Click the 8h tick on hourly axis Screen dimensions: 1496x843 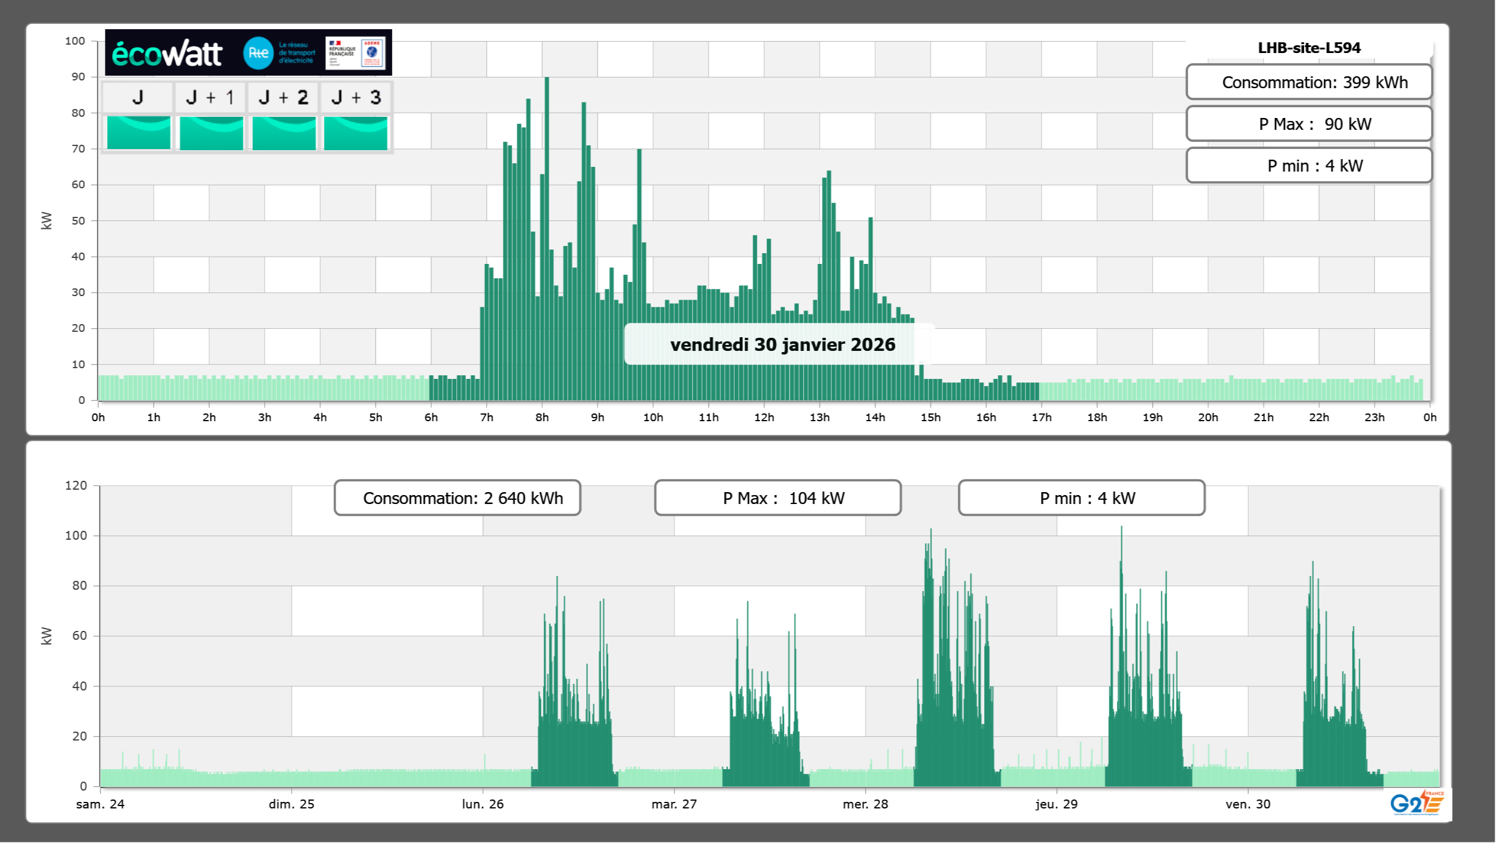[542, 418]
